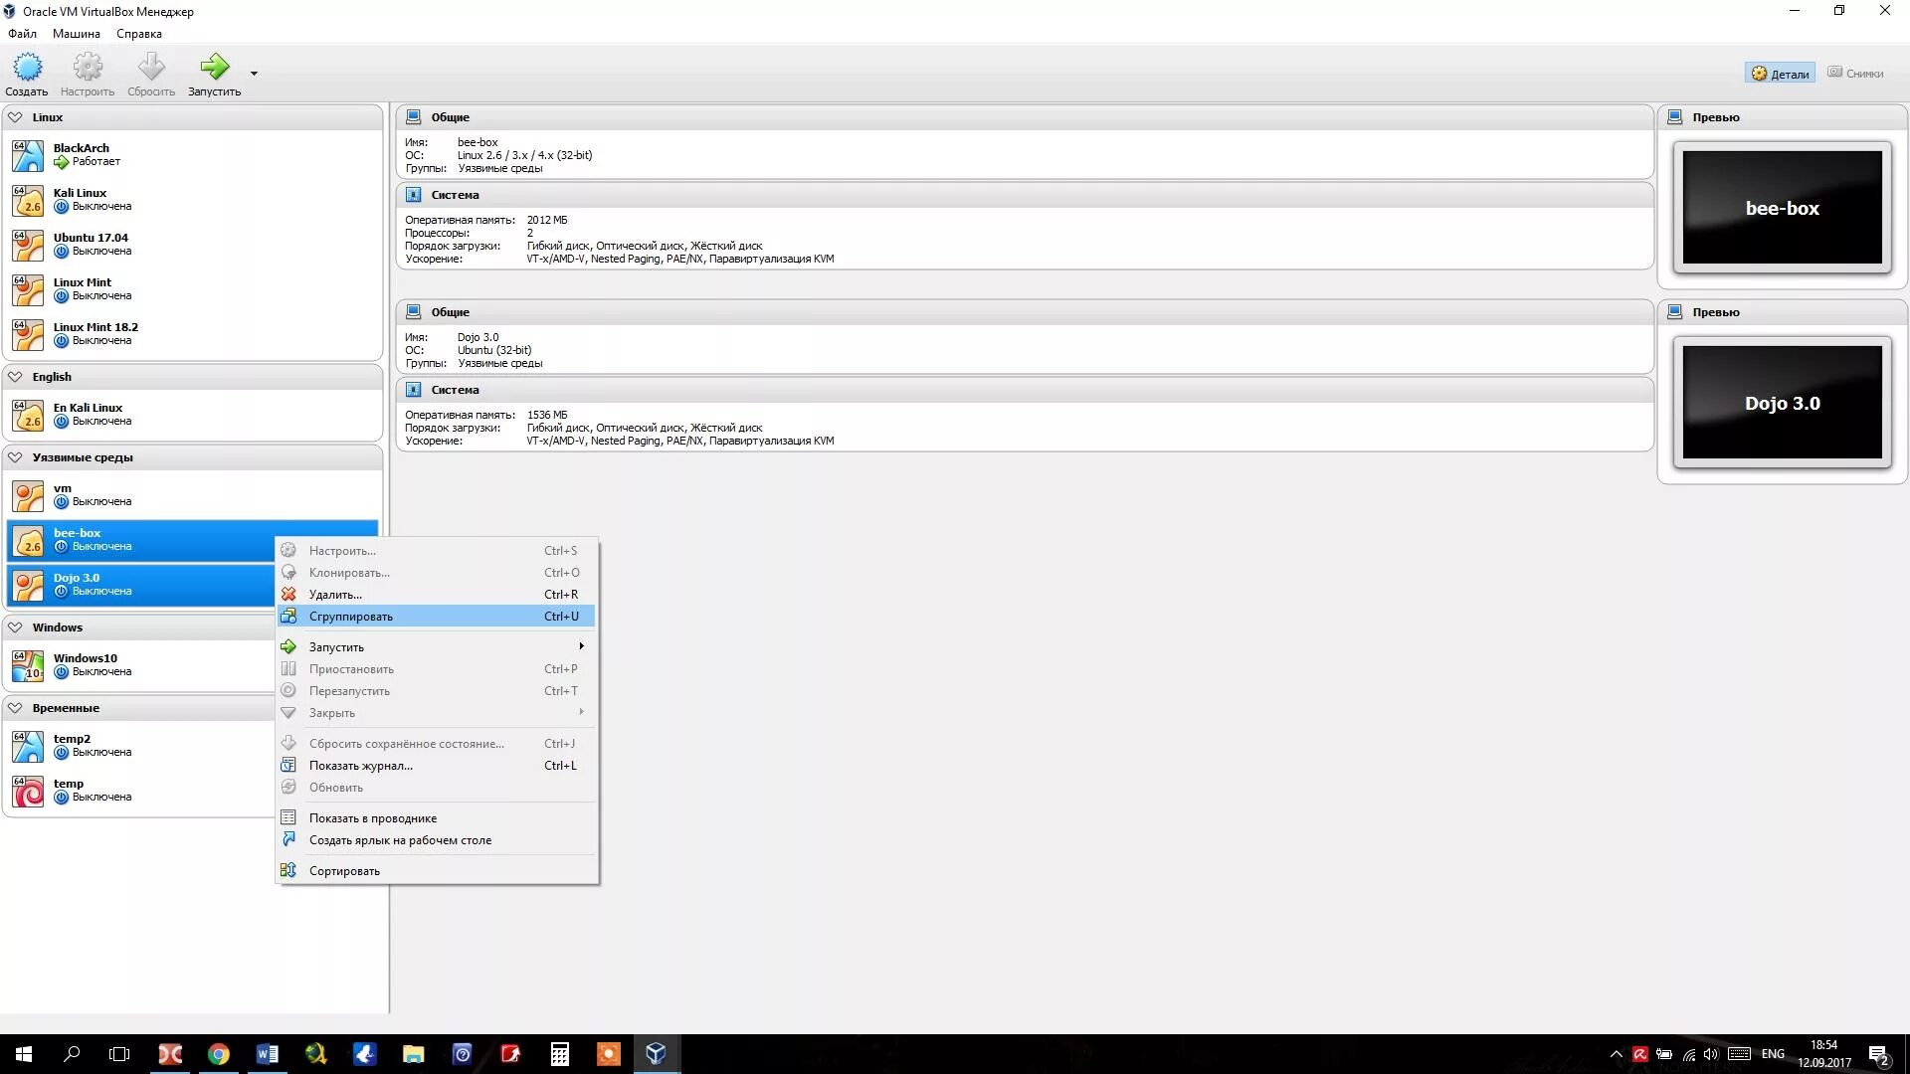Click the Создать new machine icon
Viewport: 1910px width, 1074px height.
[27, 68]
